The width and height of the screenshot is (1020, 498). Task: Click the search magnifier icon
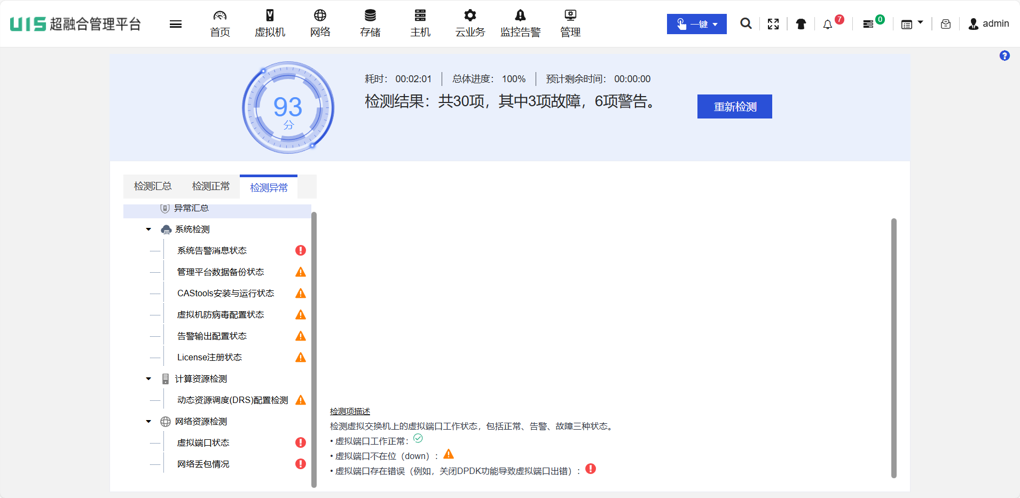[746, 23]
